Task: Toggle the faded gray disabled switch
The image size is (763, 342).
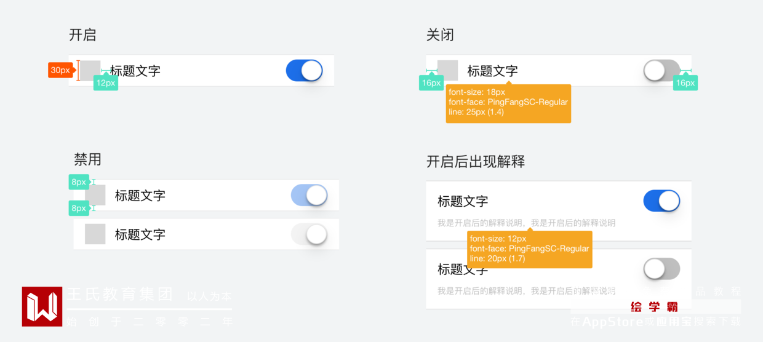Action: click(x=309, y=234)
